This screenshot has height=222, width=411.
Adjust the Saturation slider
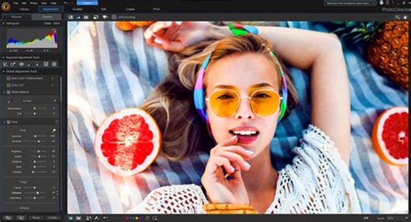pos(35,198)
